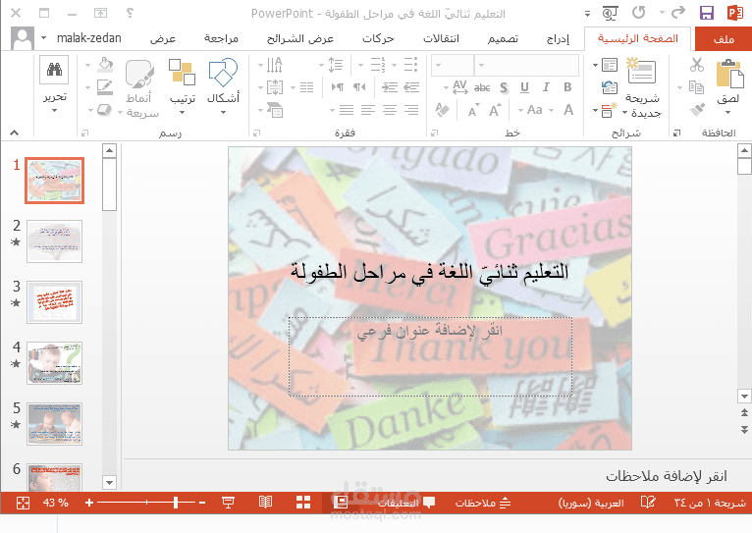752x533 pixels.
Task: Select the Format Painter brush icon
Action: click(697, 110)
